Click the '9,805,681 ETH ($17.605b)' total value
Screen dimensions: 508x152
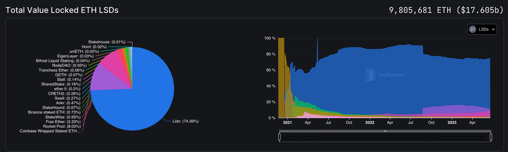point(446,10)
